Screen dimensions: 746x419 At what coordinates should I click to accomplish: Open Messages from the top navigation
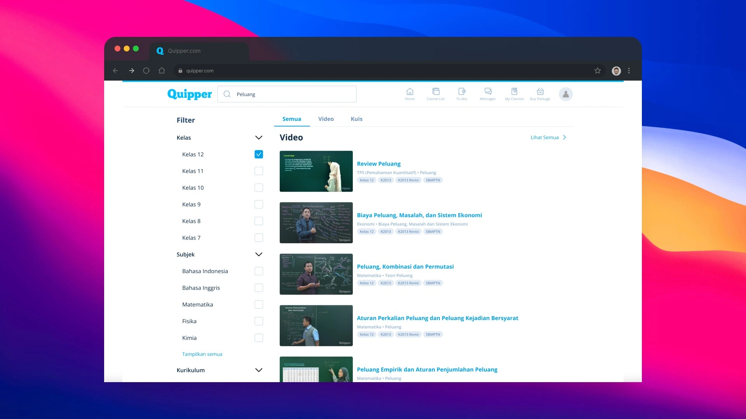click(x=488, y=94)
